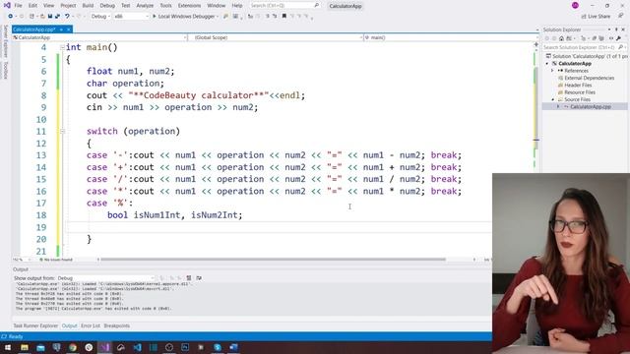This screenshot has width=630, height=354.
Task: Switch to Breakpoints tab
Action: 116,325
